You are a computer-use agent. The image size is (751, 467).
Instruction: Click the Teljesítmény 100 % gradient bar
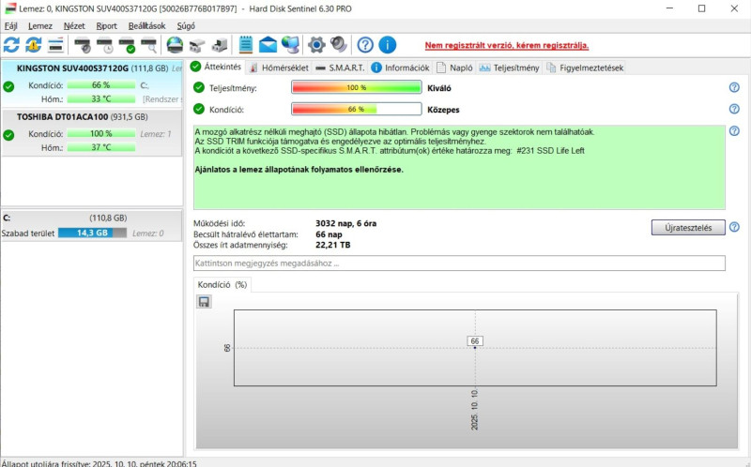[357, 87]
